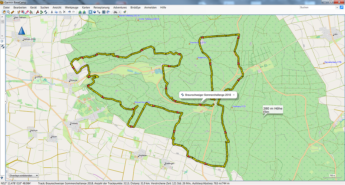Viewport: 345px width, 185px height.
Task: Click the Erkerode town label
Action: [x=73, y=80]
